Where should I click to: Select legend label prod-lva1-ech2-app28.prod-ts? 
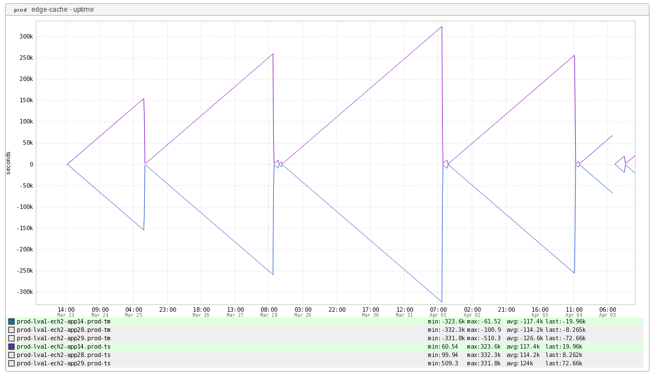tap(63, 355)
